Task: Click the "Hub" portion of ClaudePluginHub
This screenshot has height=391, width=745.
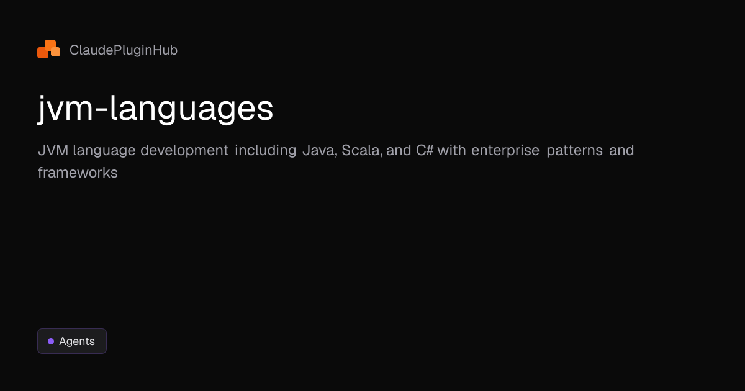Action: tap(165, 50)
